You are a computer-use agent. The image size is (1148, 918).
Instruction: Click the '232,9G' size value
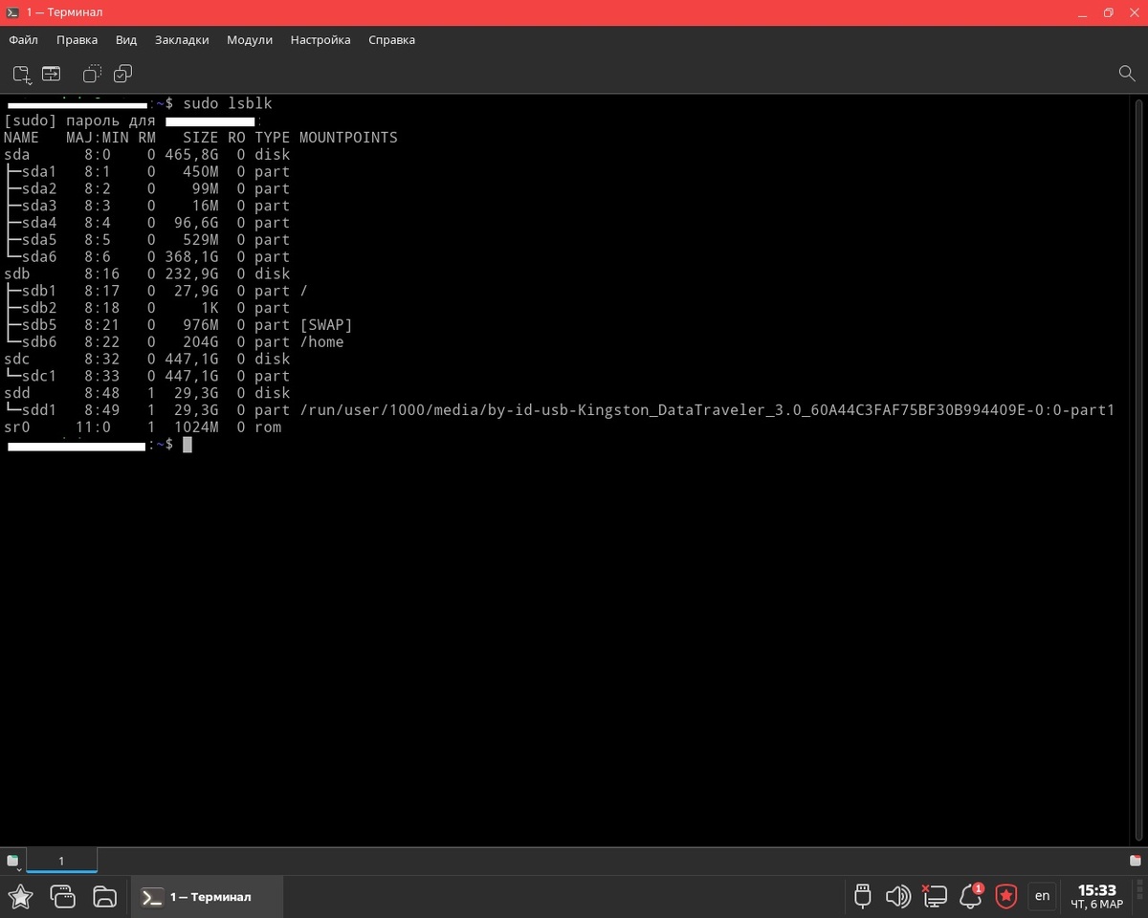pos(191,274)
